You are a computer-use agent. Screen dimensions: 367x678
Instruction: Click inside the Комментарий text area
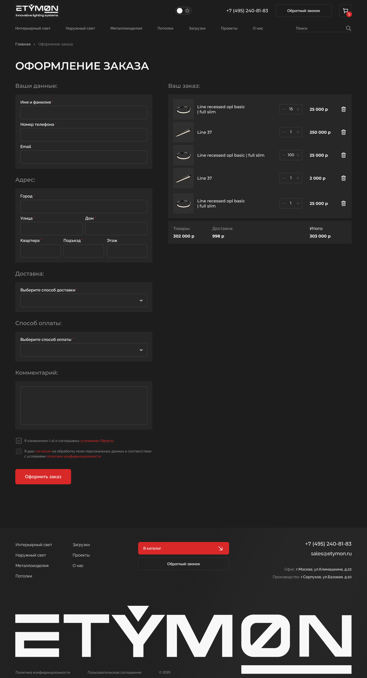point(84,405)
